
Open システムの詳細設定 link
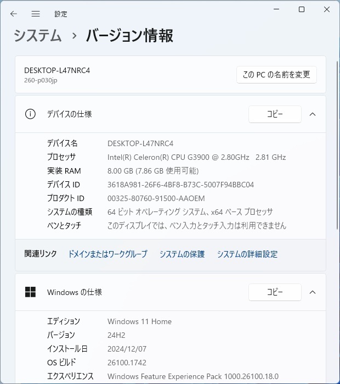point(247,254)
